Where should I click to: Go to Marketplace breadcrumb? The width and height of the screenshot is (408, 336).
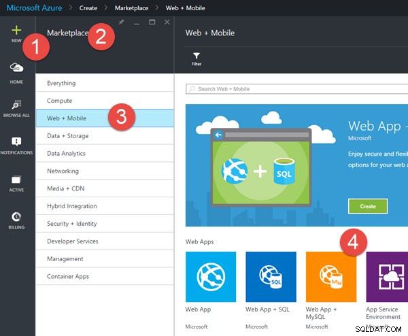pos(131,8)
